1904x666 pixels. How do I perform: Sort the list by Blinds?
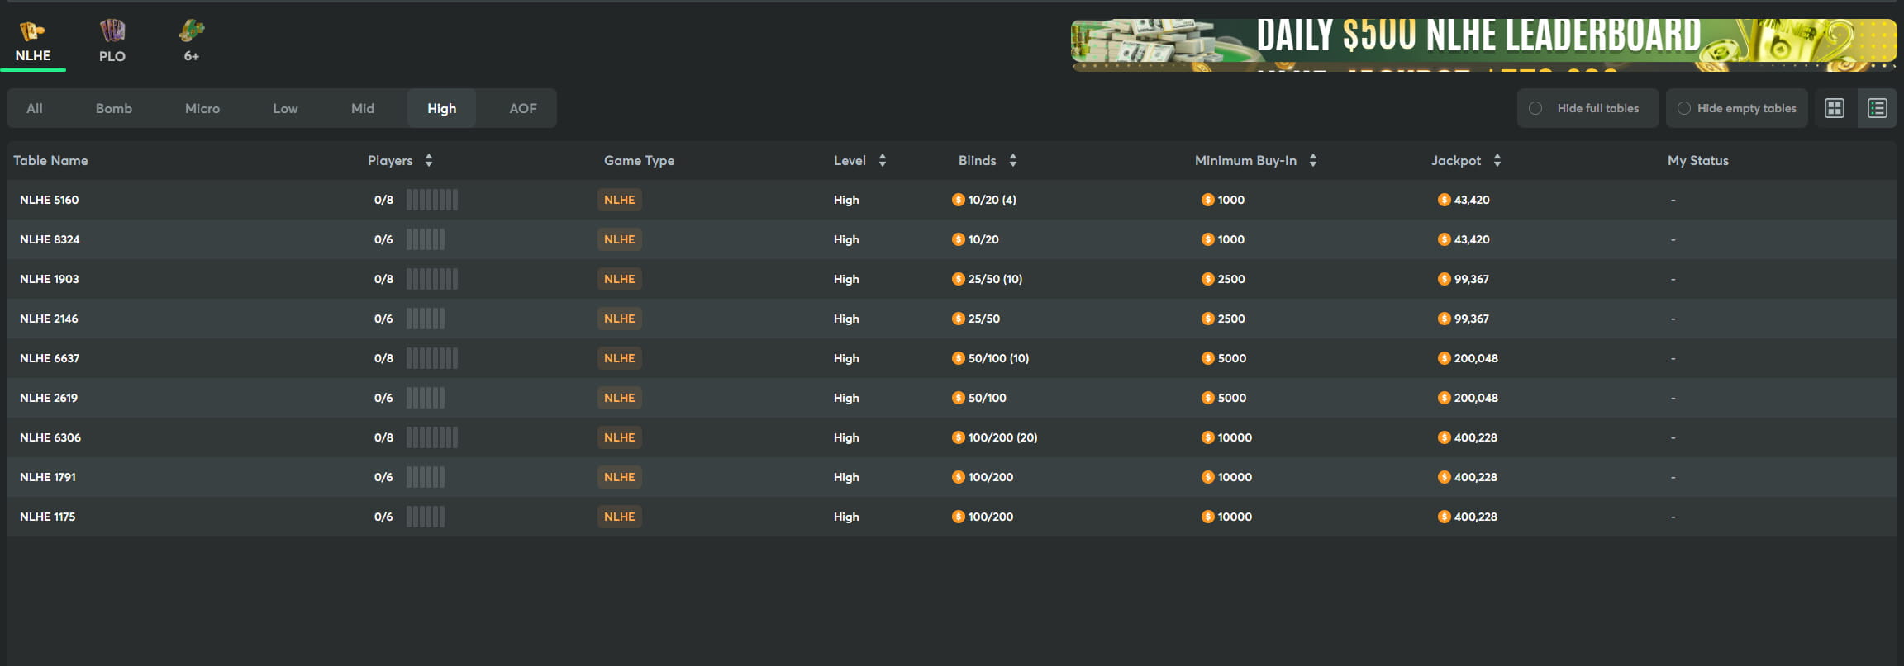(1012, 160)
